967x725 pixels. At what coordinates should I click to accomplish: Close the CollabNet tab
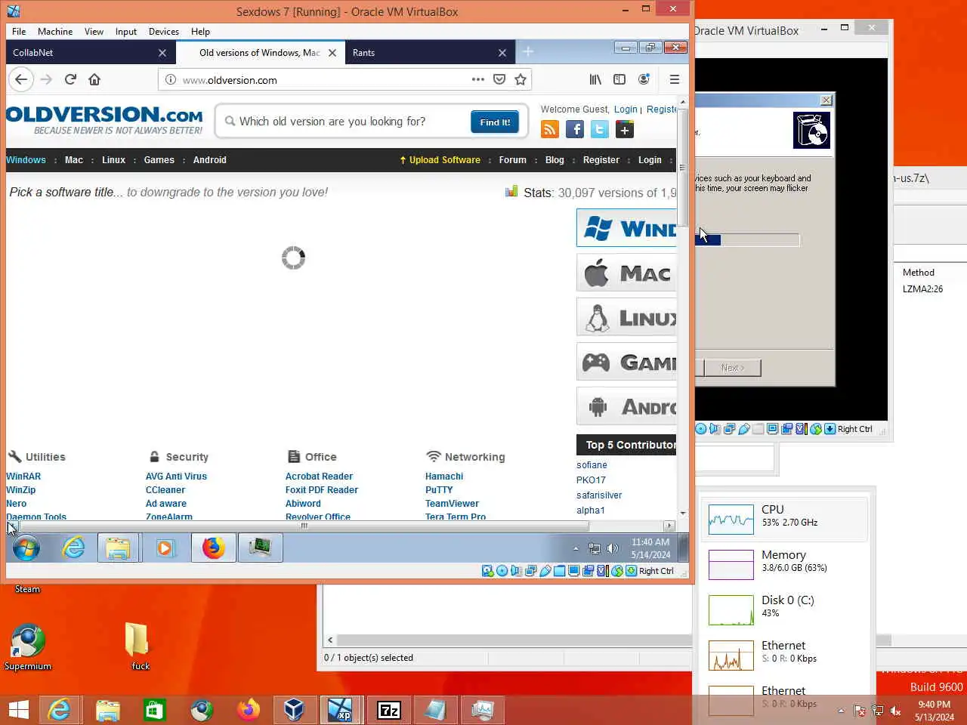coord(162,53)
